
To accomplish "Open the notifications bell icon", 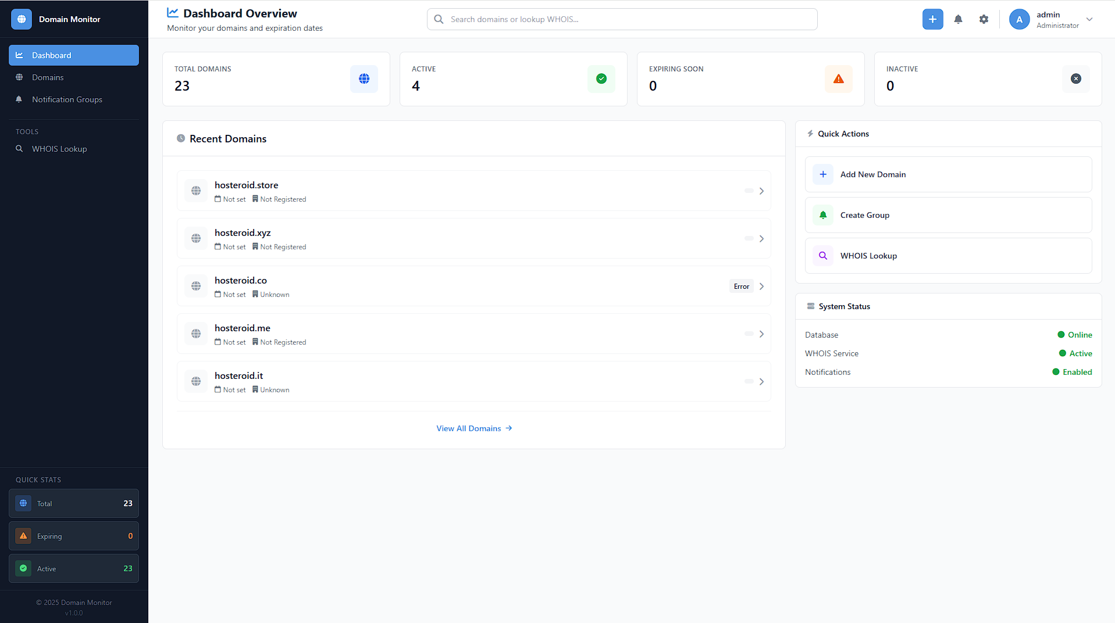I will click(x=958, y=19).
